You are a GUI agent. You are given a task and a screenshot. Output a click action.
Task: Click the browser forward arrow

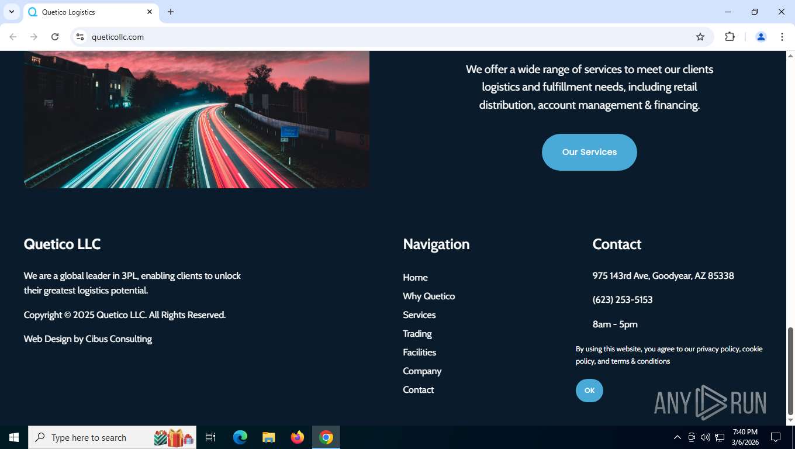(x=34, y=37)
